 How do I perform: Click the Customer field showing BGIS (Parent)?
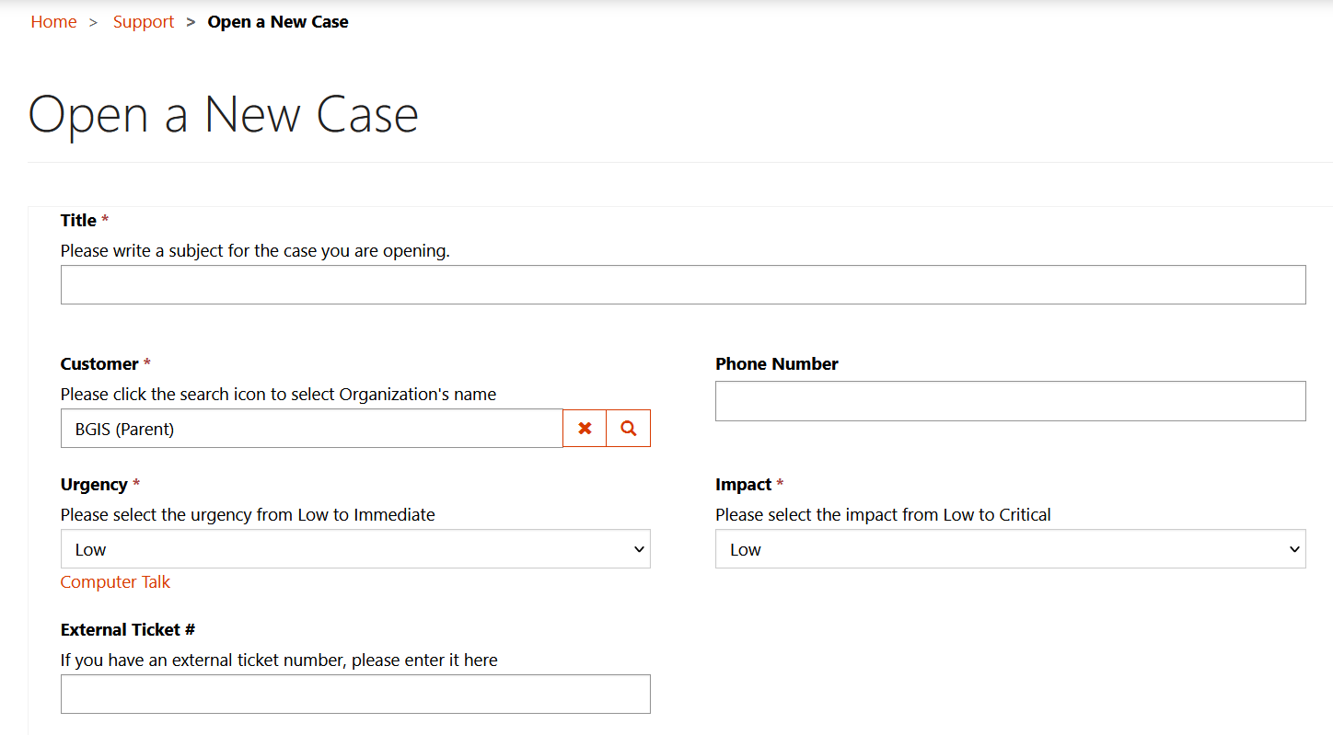point(311,429)
